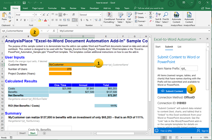Click the Save icon in title bar
The image size is (212, 140).
(24, 3)
